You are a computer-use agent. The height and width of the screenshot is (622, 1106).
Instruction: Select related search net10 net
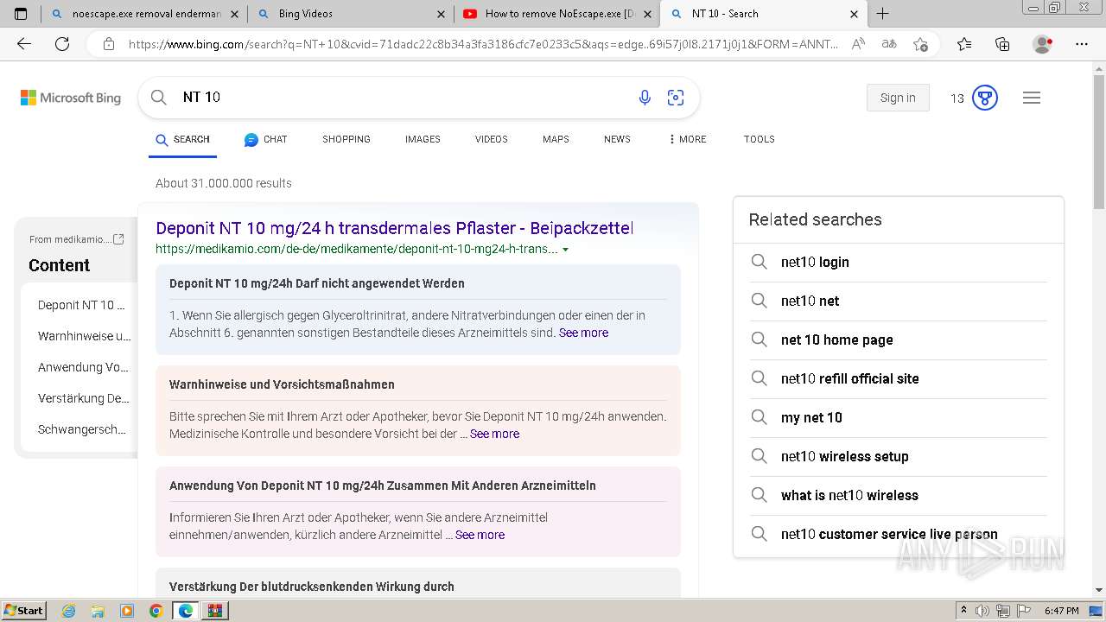pyautogui.click(x=899, y=301)
